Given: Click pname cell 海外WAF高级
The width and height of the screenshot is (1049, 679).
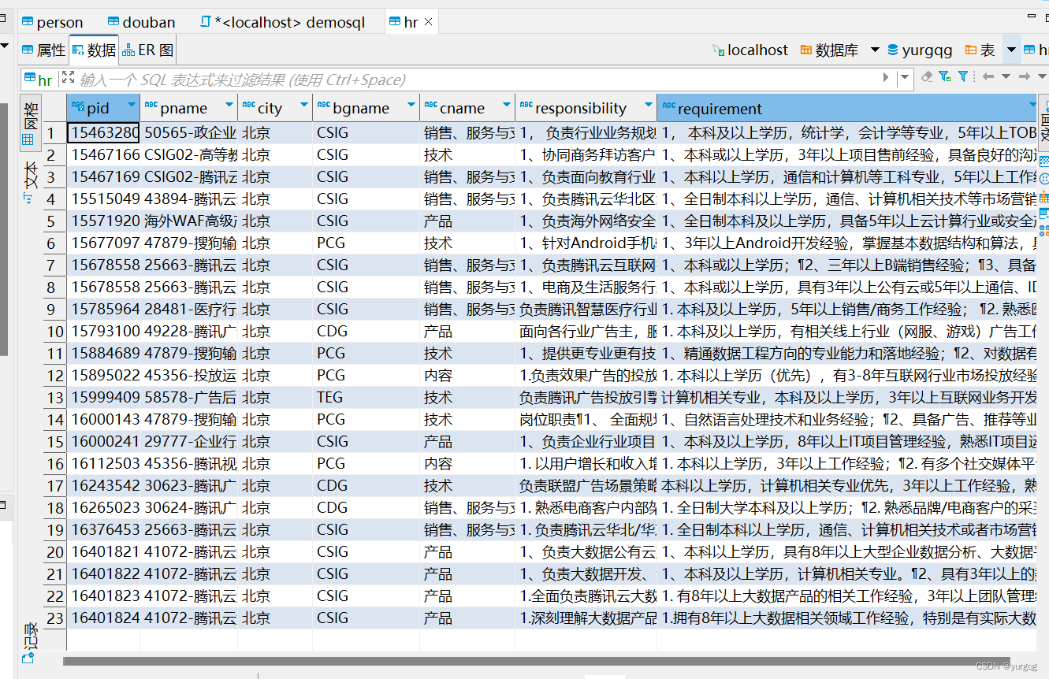Looking at the screenshot, I should pos(190,221).
